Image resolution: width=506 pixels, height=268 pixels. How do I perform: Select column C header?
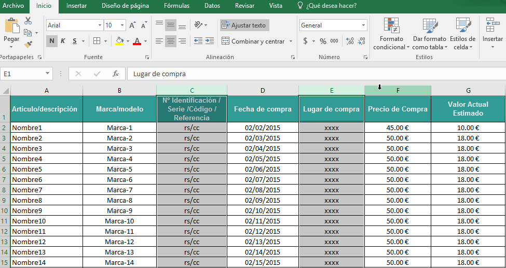[x=192, y=91]
